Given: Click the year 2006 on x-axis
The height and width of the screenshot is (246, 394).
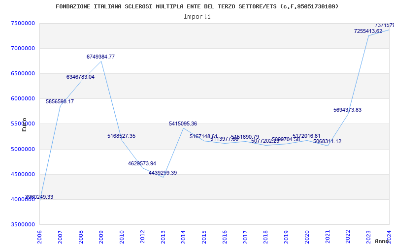Looking at the screenshot, I should (39, 237).
